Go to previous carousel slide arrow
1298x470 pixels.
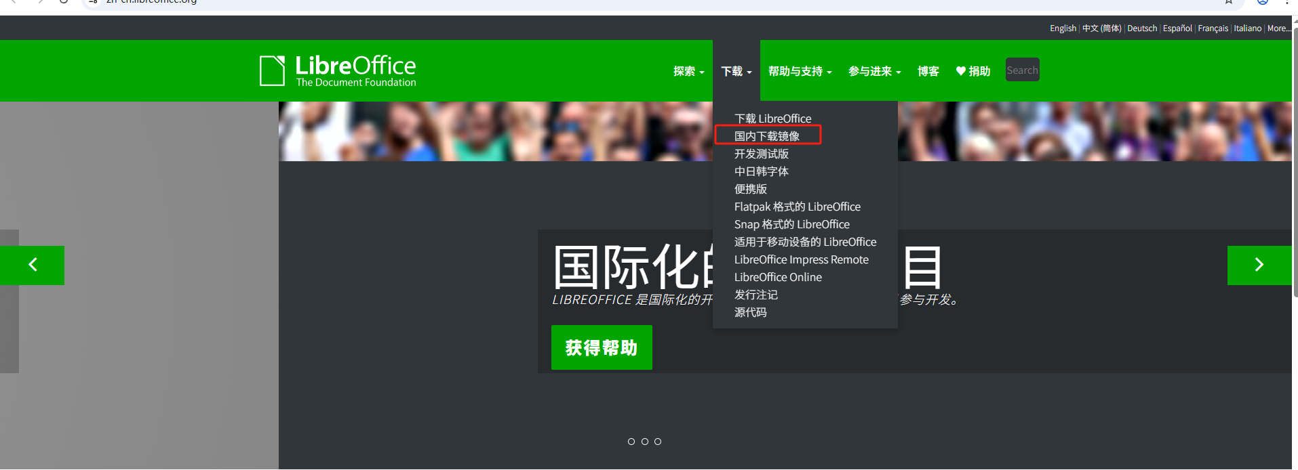pyautogui.click(x=32, y=265)
